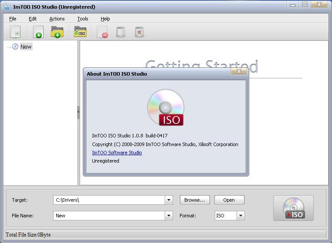The width and height of the screenshot is (332, 243).
Task: Select the New tree node
Action: tap(26, 47)
